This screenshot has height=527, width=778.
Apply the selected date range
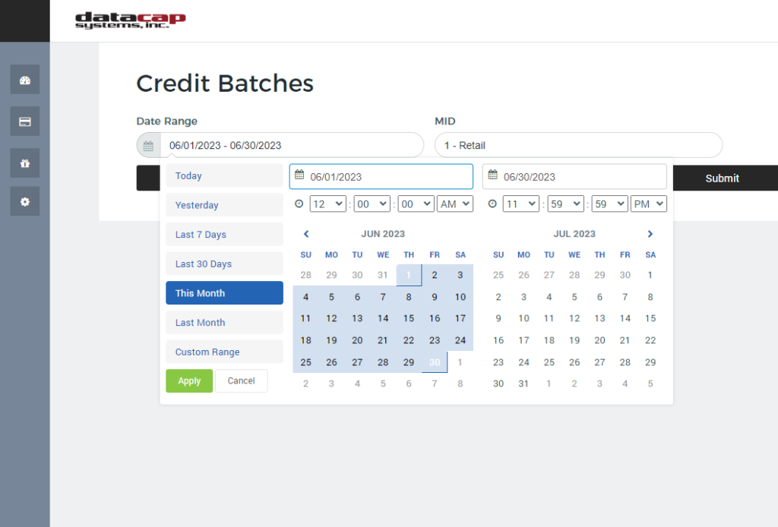[188, 380]
